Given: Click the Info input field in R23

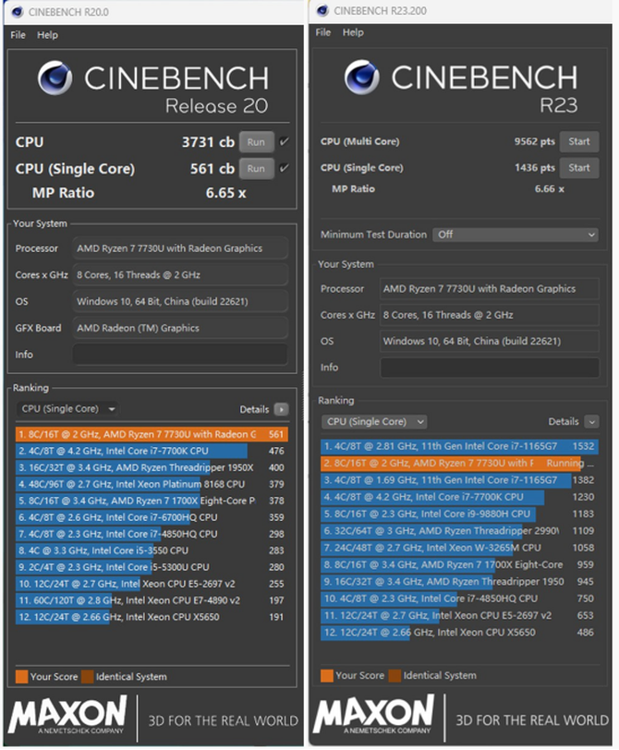Looking at the screenshot, I should tap(490, 368).
